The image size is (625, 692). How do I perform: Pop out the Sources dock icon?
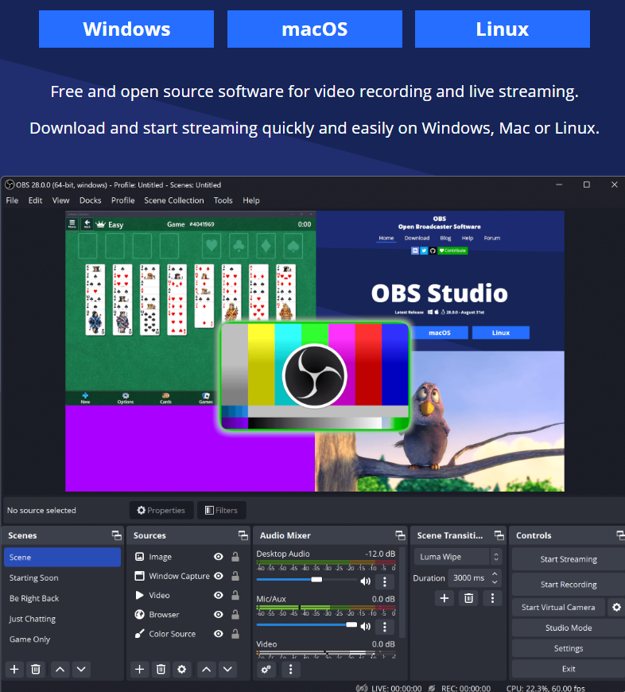243,535
